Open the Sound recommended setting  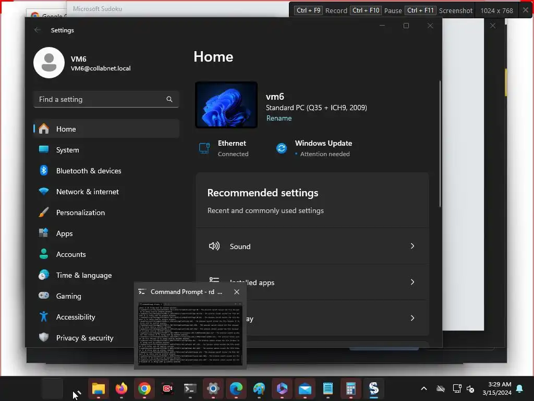coord(312,246)
